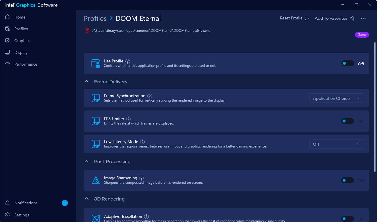Click the notification count badge
The height and width of the screenshot is (222, 377).
pyautogui.click(x=65, y=203)
